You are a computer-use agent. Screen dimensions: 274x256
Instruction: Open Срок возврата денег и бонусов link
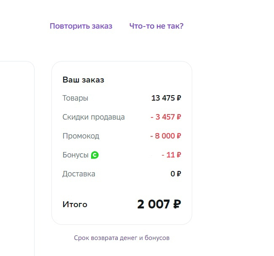(122, 238)
